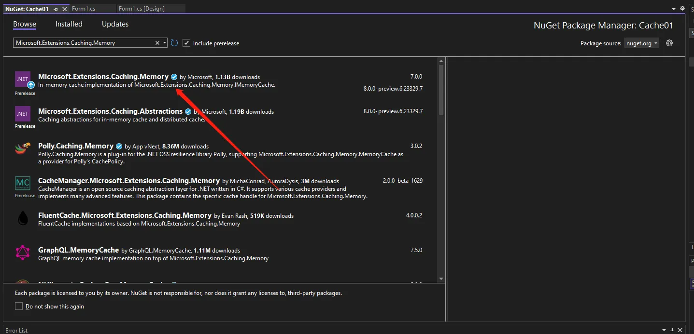
Task: Switch to the Browse tab
Action: [25, 24]
